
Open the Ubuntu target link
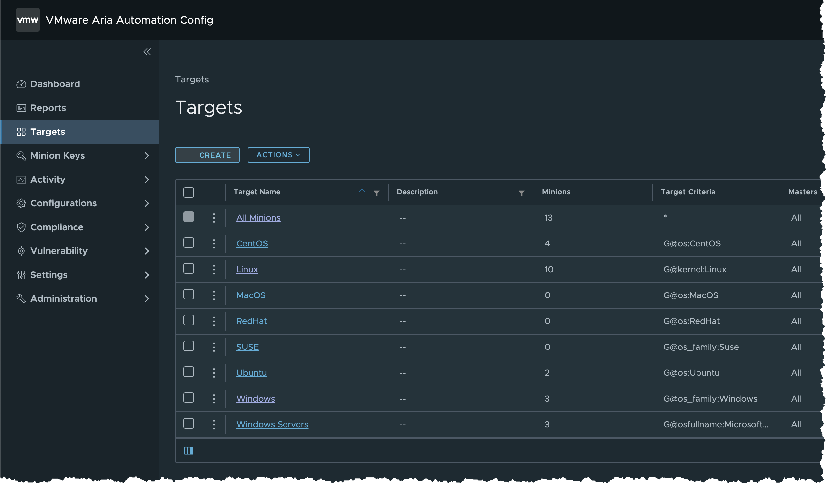point(251,373)
